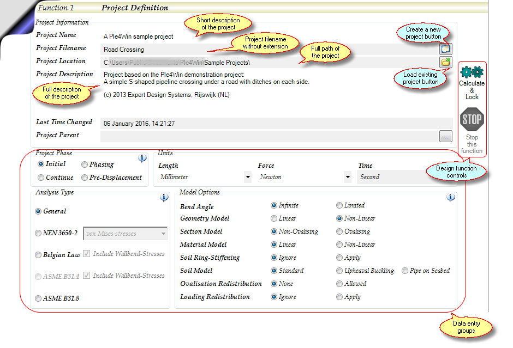The image size is (513, 348).
Task: Select the Belgian Law analysis type
Action: point(38,255)
